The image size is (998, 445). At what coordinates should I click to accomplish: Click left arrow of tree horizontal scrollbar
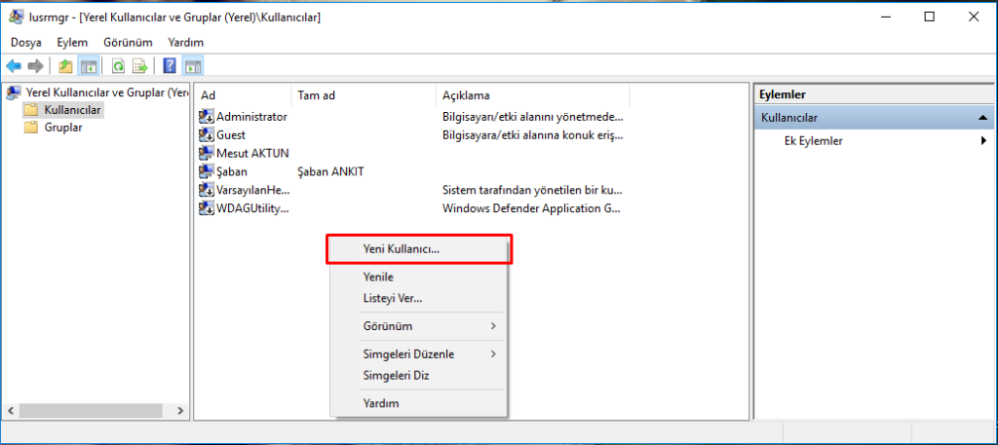[x=11, y=411]
